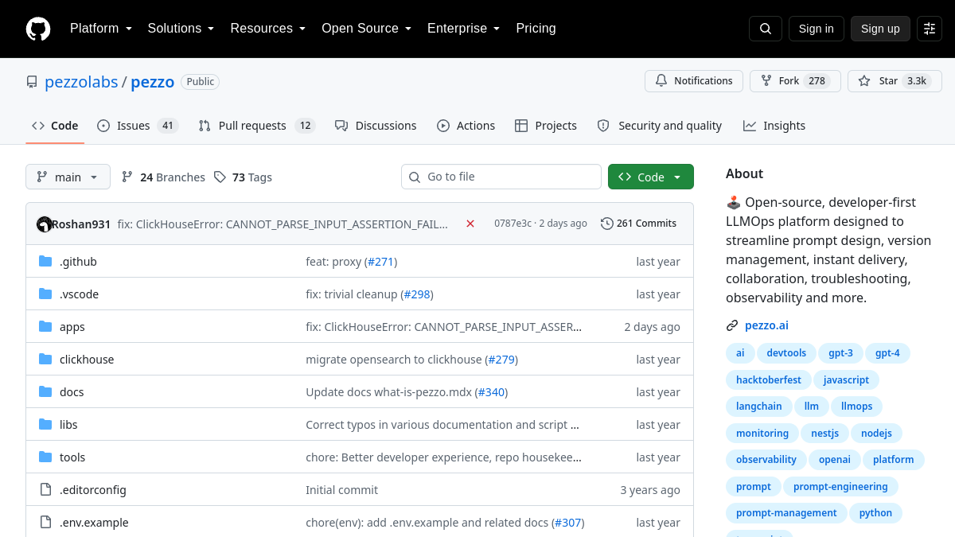Open Roshan931 avatar image
Screen dimensions: 955x537
(x=45, y=224)
